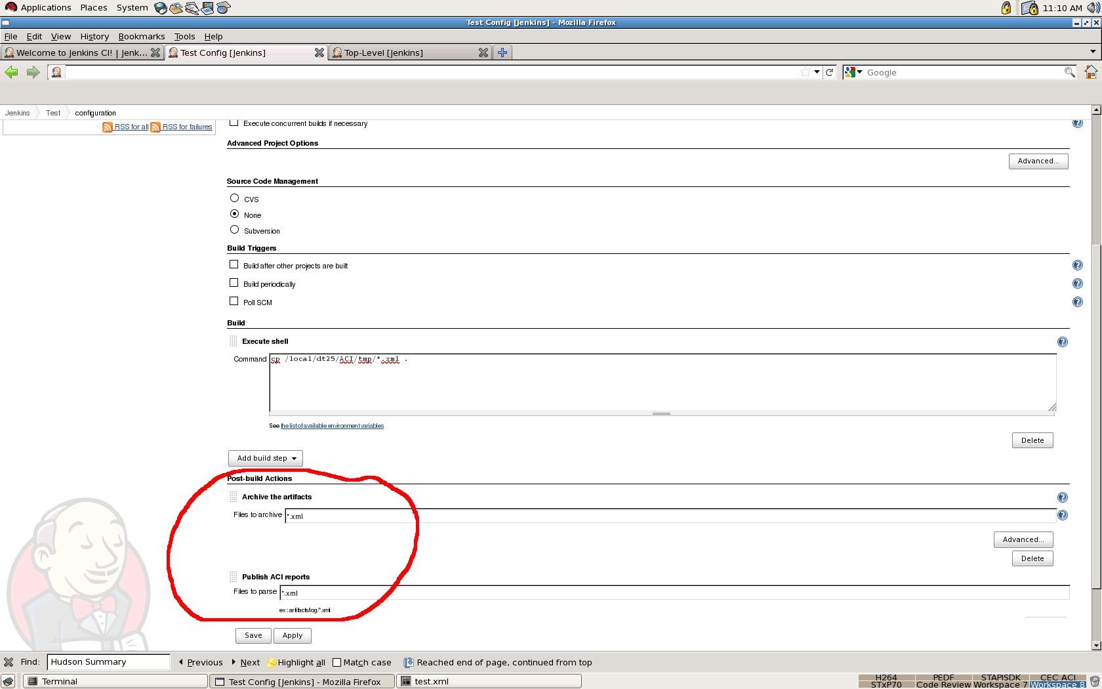The image size is (1102, 689).
Task: Open the Edit menu
Action: [x=34, y=36]
